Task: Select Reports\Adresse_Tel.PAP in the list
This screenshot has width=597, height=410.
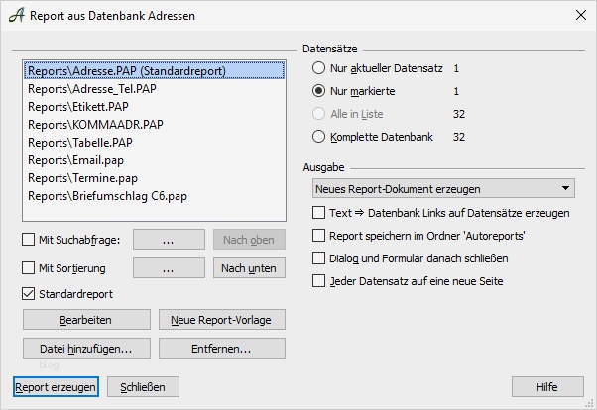Action: pyautogui.click(x=91, y=89)
